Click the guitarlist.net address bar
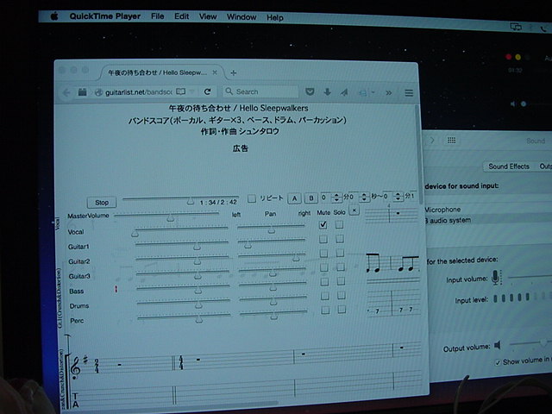The image size is (552, 414). 139,92
